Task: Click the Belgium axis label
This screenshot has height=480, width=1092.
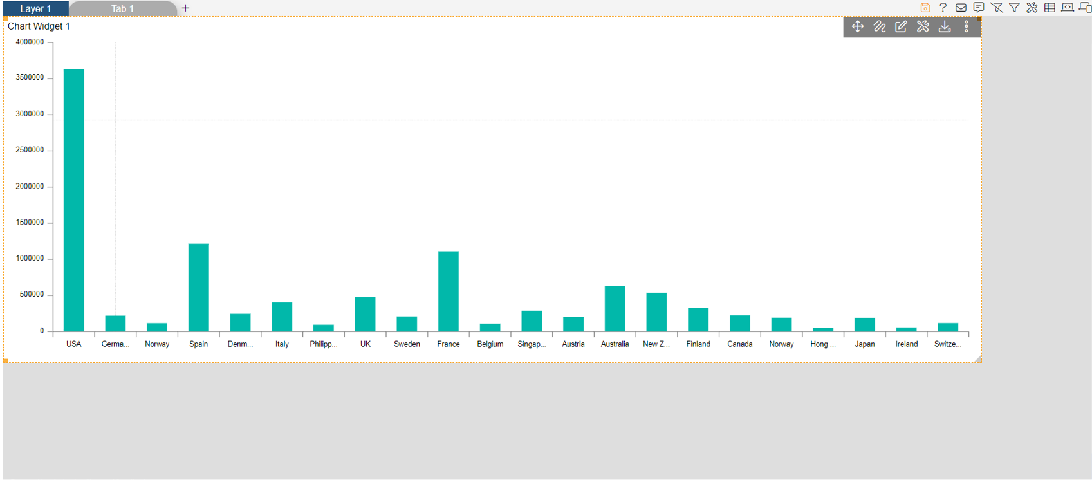Action: [490, 344]
